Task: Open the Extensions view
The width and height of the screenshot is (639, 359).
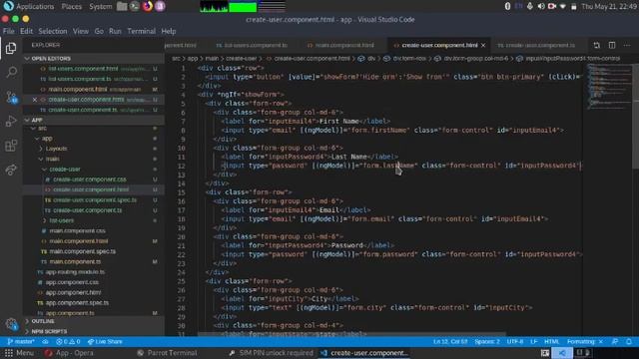Action: click(x=11, y=146)
